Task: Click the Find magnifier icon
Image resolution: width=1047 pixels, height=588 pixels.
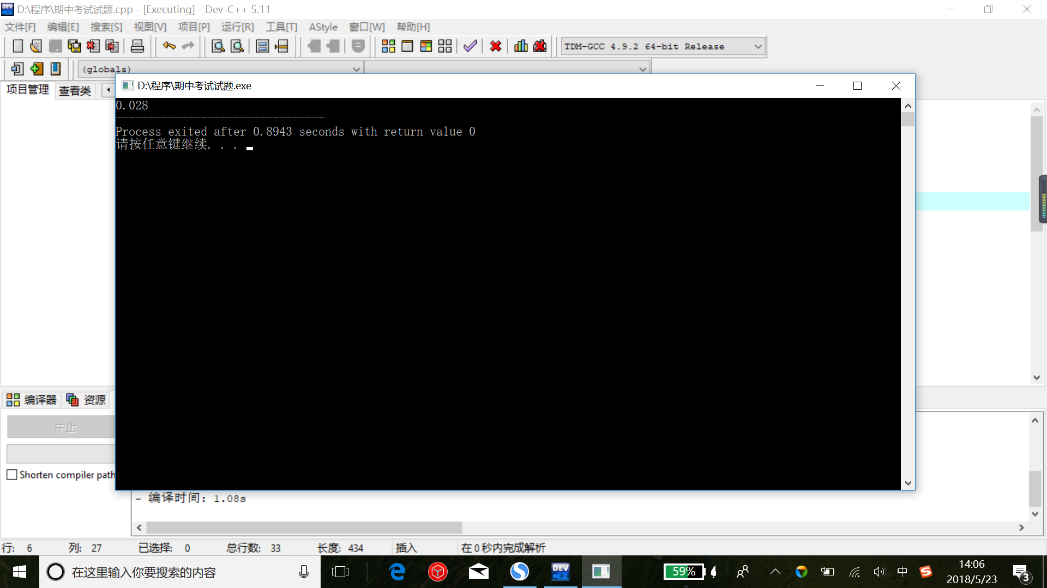Action: pyautogui.click(x=218, y=46)
